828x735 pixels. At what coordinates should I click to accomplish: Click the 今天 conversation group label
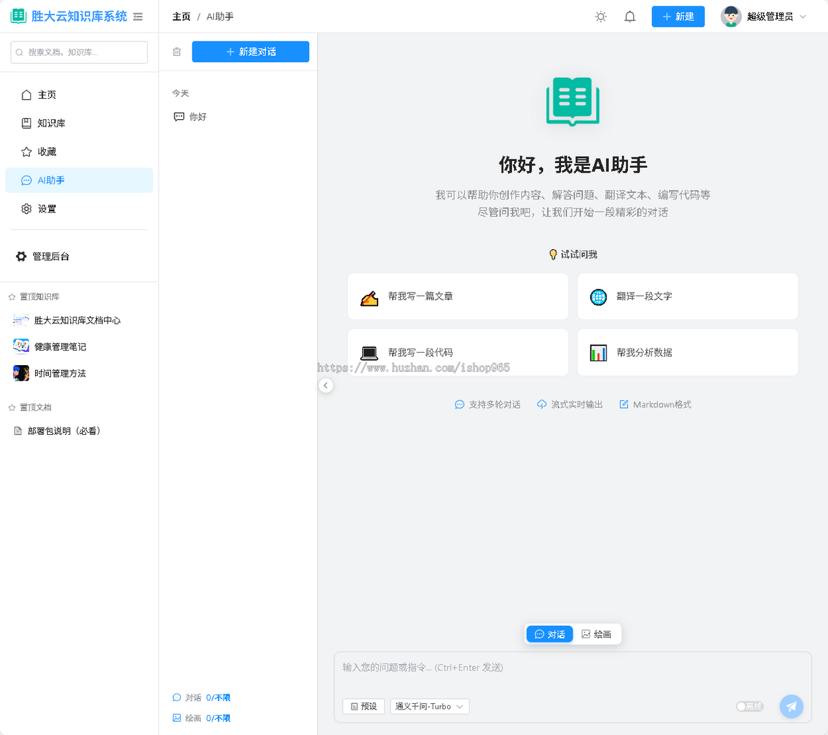pos(181,93)
